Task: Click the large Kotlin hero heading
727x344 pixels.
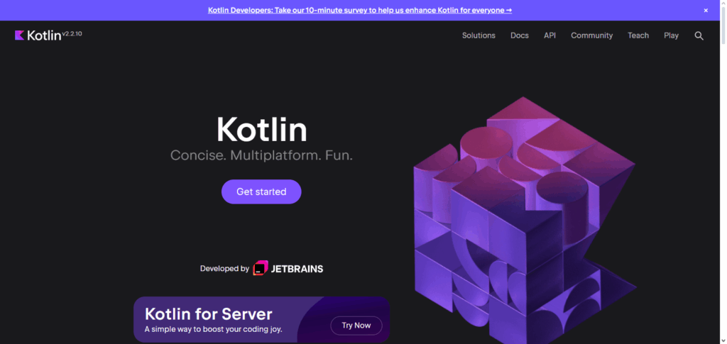Action: pyautogui.click(x=261, y=130)
